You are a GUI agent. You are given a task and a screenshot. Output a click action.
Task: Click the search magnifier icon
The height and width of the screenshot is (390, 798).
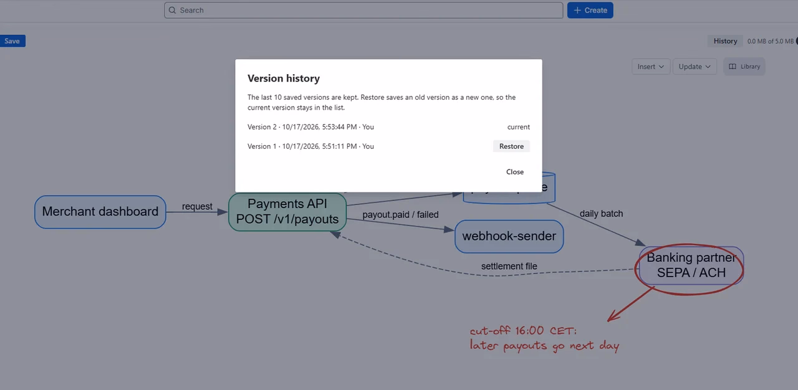pos(173,10)
